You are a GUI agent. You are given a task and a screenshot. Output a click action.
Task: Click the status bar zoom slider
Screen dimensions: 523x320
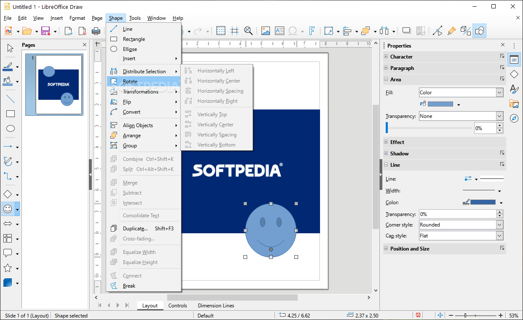click(x=477, y=315)
